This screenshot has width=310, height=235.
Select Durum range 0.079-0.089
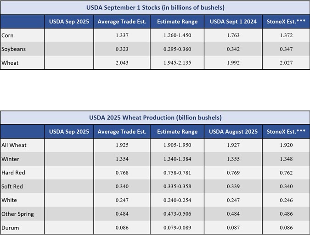177,228
